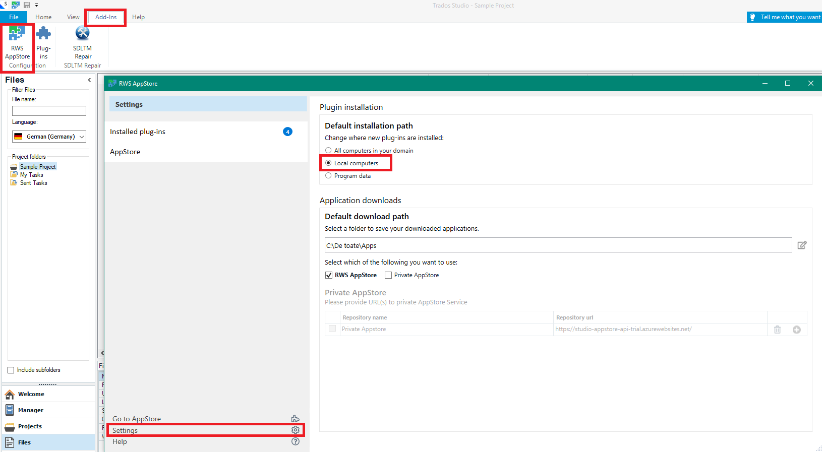Image resolution: width=822 pixels, height=452 pixels.
Task: Open the German (Germany) language dropdown
Action: click(x=49, y=137)
